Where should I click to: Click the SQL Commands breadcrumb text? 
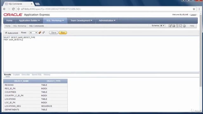point(37,26)
